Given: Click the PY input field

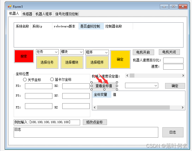Looking at the screenshot, I should point(39,96).
